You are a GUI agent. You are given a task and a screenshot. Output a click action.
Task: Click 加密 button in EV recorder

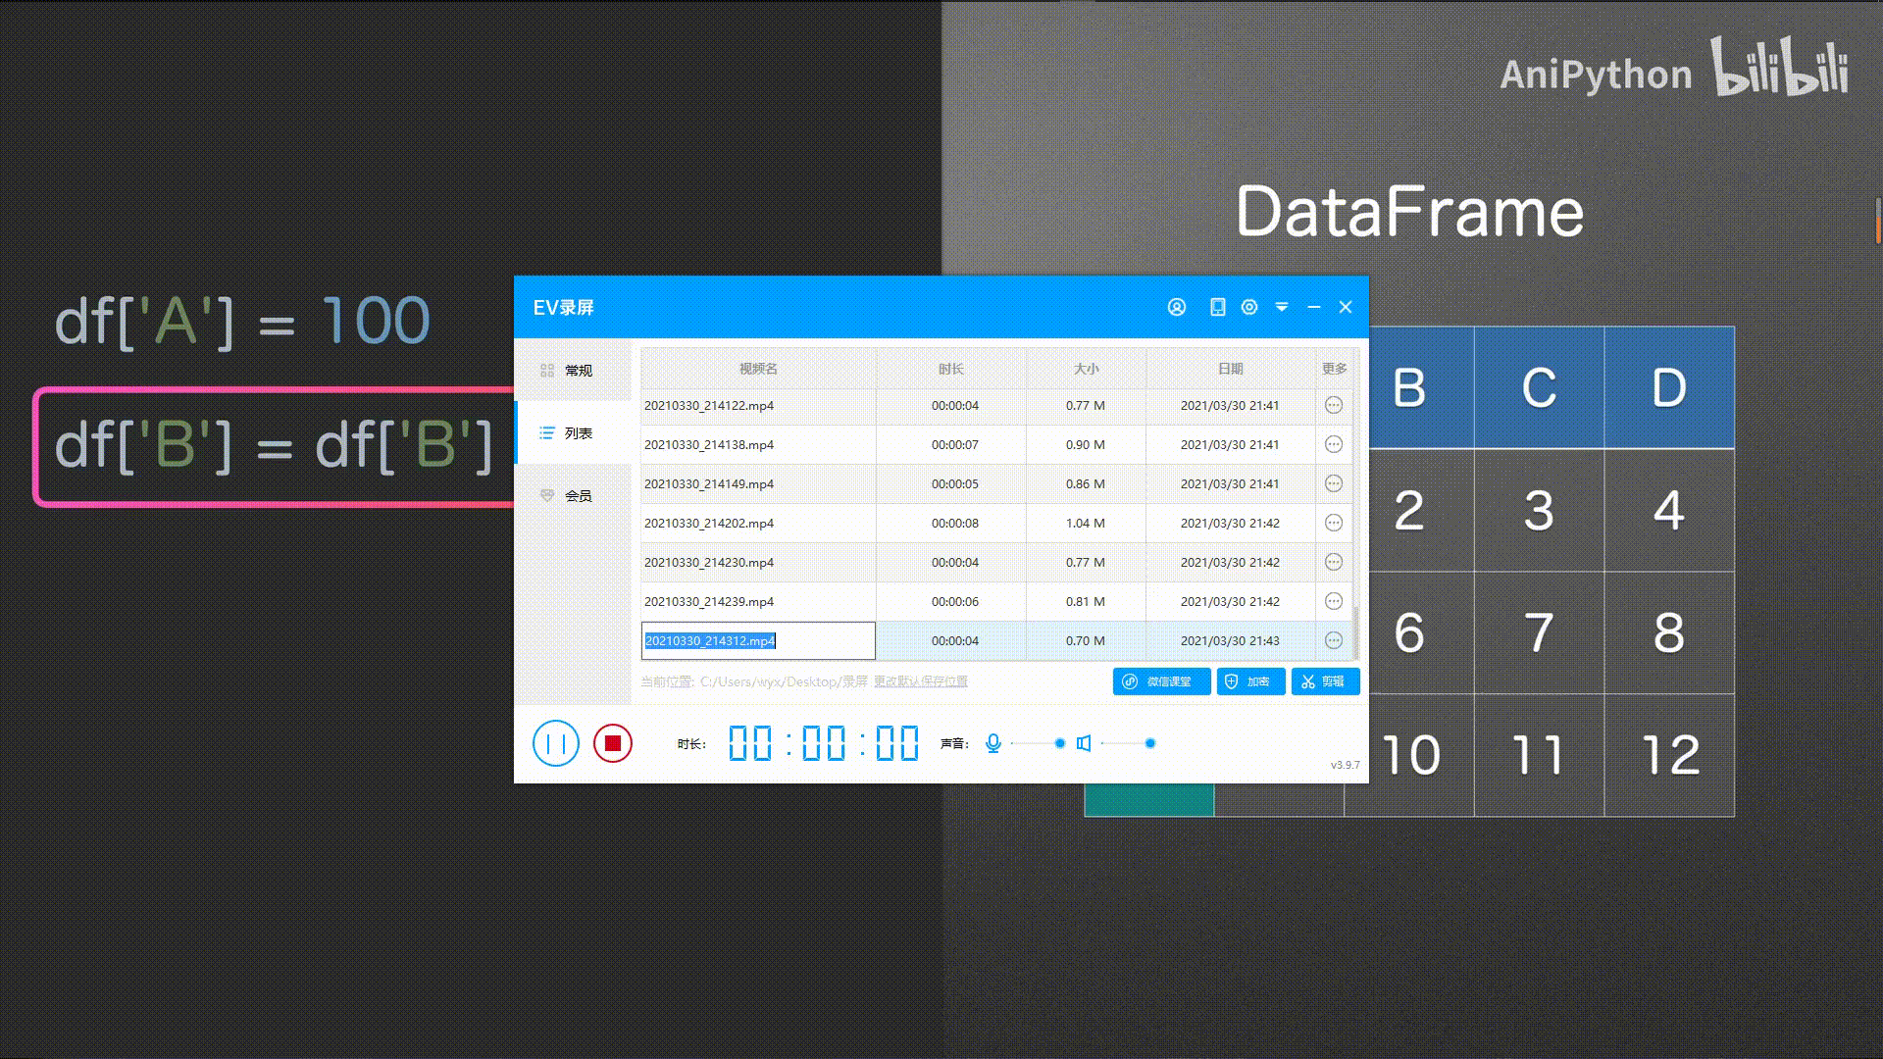pos(1249,681)
